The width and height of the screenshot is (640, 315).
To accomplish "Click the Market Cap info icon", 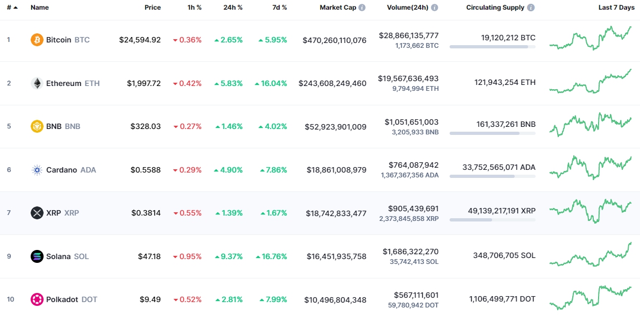I will point(362,8).
